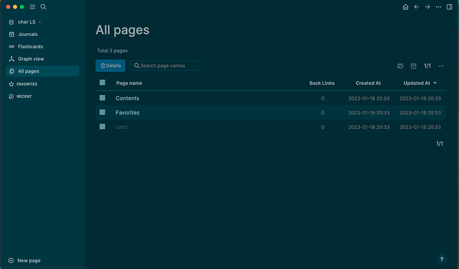Open search with the magnifier icon
The width and height of the screenshot is (459, 269).
43,7
